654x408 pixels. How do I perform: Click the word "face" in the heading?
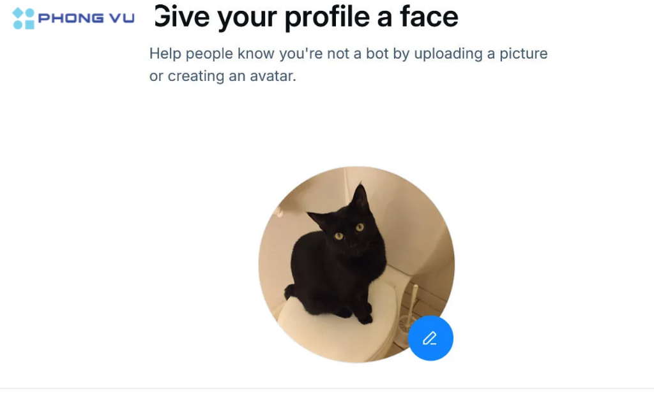(430, 17)
